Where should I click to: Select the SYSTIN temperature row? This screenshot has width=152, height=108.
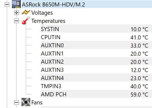(96, 29)
